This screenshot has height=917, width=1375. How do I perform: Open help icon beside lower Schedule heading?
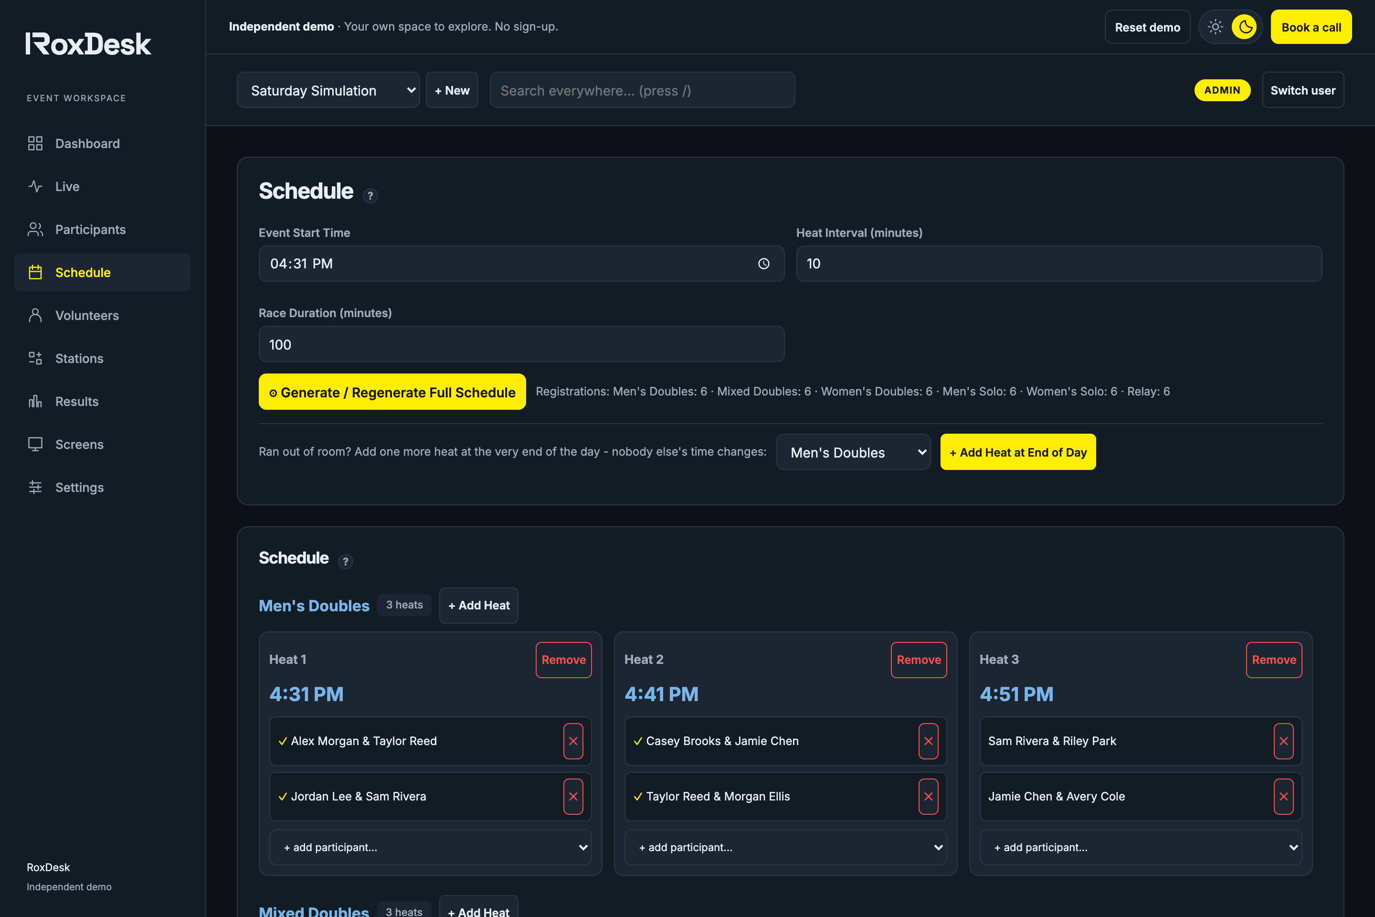tap(346, 562)
